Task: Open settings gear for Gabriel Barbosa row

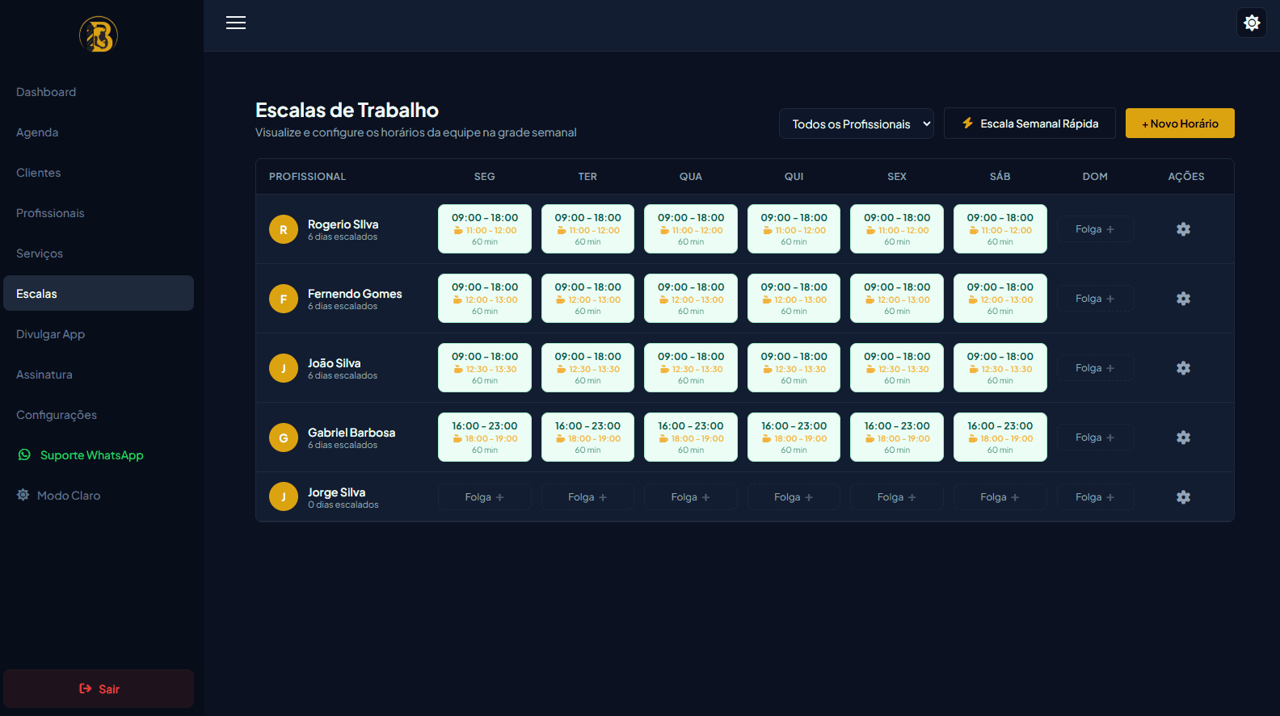Action: (x=1183, y=438)
